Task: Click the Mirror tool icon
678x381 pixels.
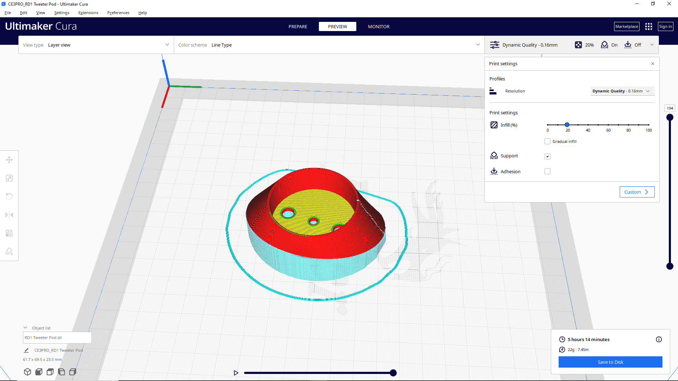Action: 9,214
